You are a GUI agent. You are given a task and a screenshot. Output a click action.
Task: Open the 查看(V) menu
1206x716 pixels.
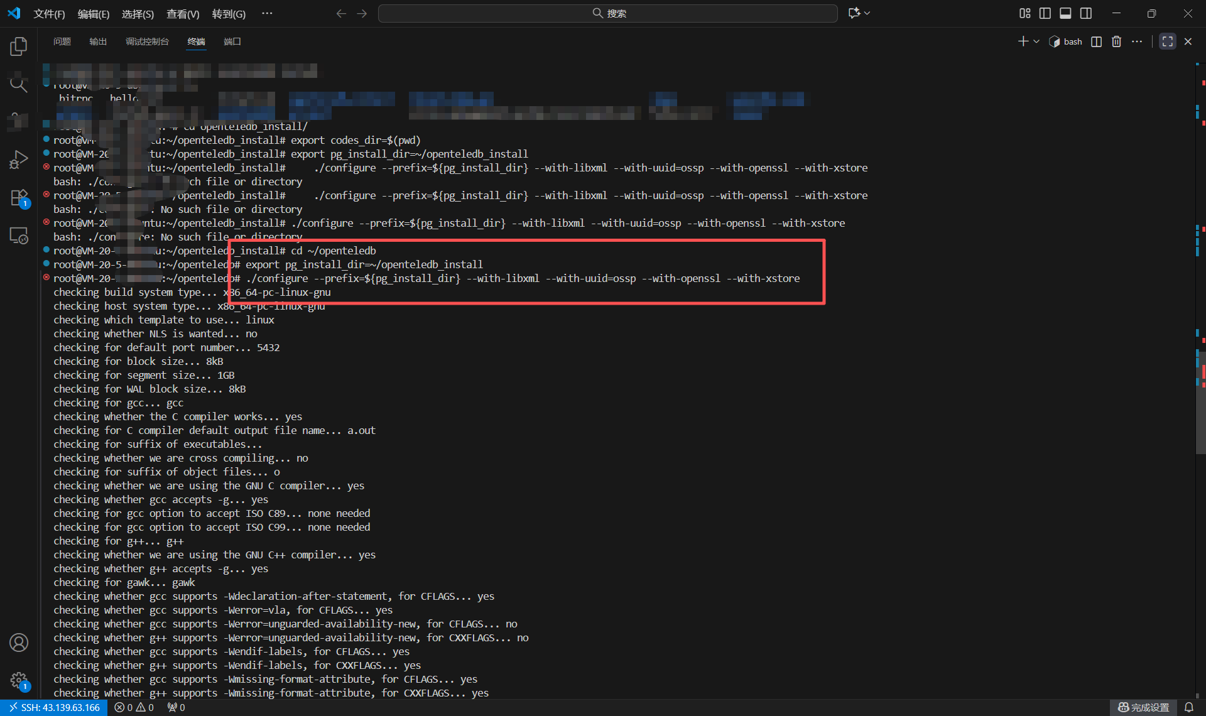[x=182, y=14]
